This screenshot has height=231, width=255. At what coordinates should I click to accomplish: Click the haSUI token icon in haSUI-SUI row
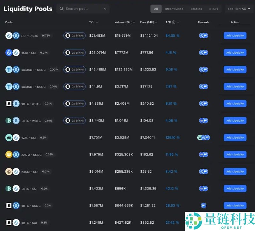coord(9,171)
